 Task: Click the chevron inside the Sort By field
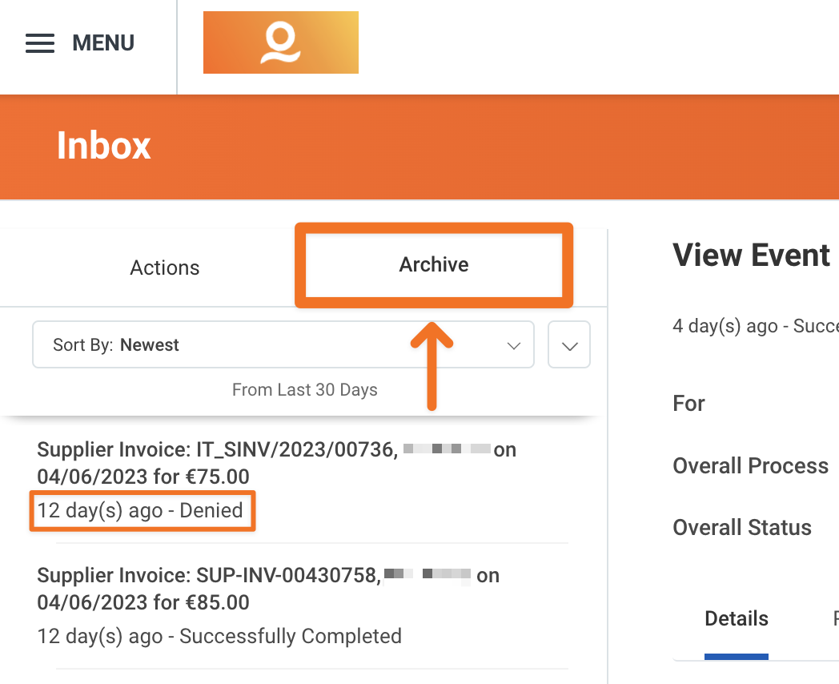(x=514, y=344)
